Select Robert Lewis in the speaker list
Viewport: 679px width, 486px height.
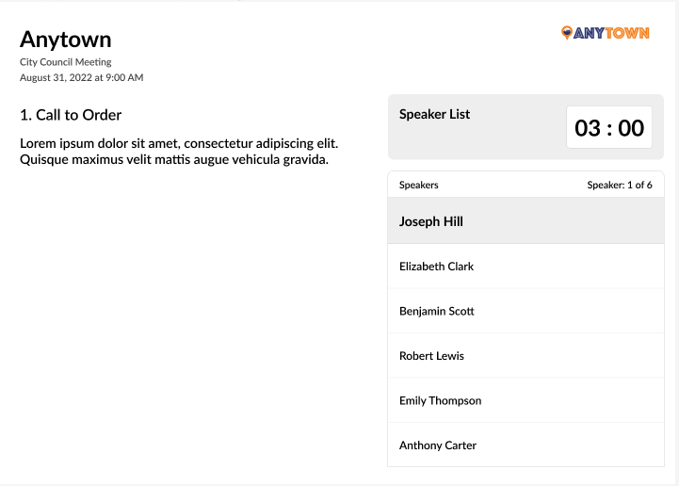pyautogui.click(x=431, y=356)
